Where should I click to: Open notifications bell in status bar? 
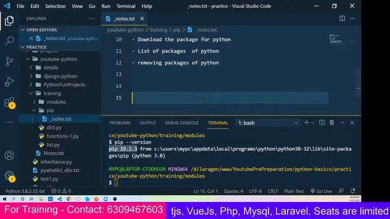pos(353,190)
